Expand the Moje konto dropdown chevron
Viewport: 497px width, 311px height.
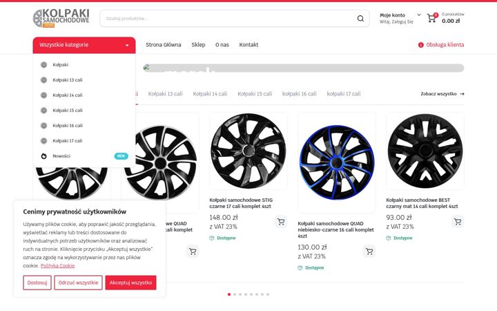(x=419, y=15)
